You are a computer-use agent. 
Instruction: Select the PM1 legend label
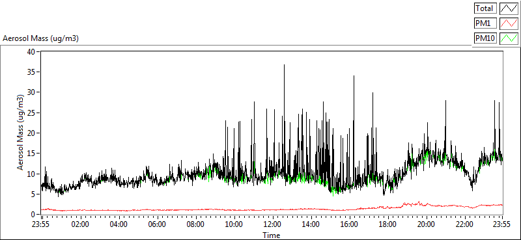coord(485,23)
